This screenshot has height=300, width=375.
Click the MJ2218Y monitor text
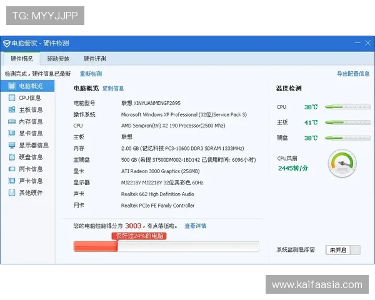click(x=162, y=182)
